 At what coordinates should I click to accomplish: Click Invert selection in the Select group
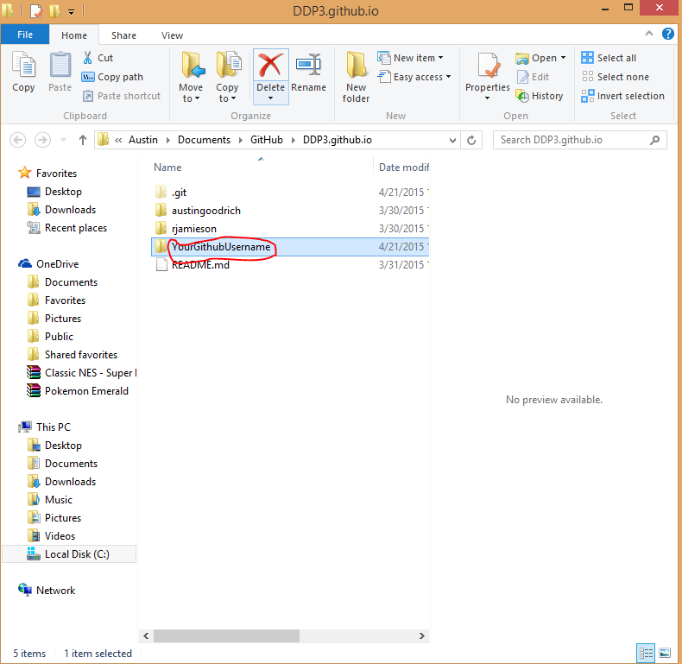622,96
